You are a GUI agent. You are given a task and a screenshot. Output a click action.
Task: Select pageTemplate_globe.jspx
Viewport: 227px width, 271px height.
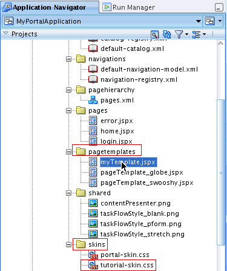(142, 172)
